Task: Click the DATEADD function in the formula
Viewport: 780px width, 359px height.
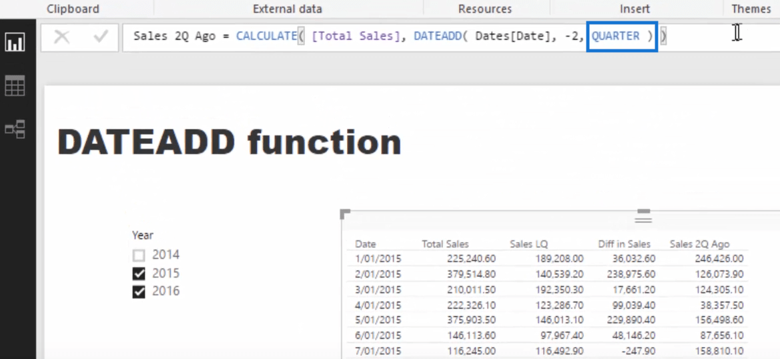Action: (438, 36)
